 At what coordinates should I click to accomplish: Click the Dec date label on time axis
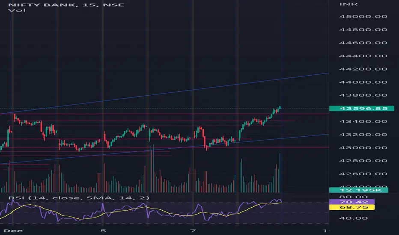(13, 231)
